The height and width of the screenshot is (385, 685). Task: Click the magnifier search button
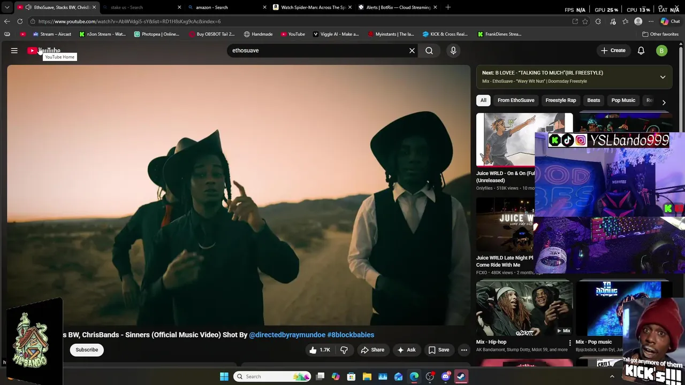point(429,50)
